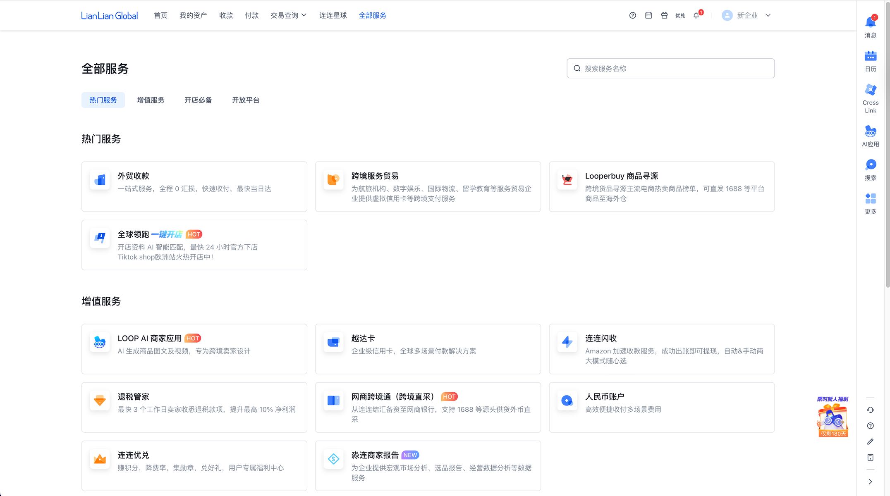Open header notification bell with badge
The image size is (890, 496).
point(696,15)
